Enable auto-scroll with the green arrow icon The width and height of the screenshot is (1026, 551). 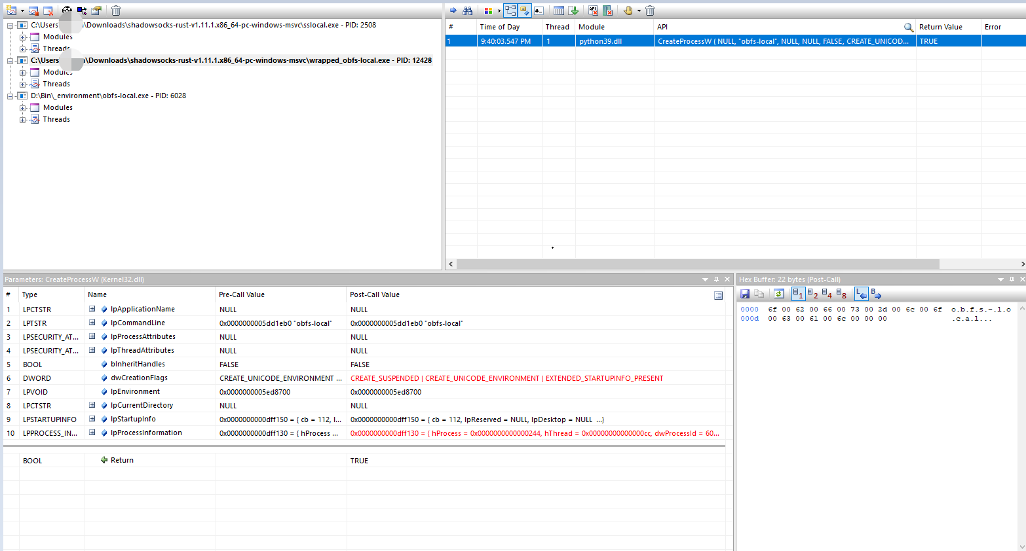(x=575, y=10)
